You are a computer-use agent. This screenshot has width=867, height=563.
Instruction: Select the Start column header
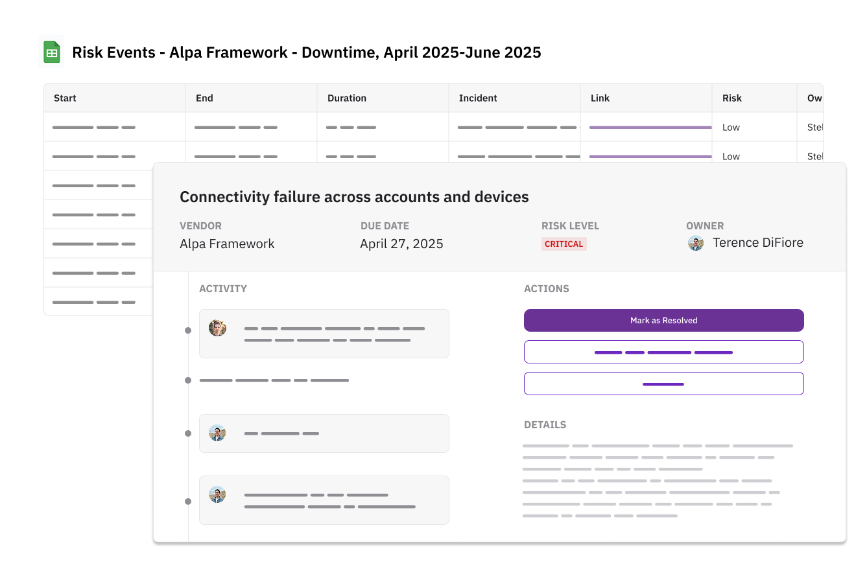coord(65,98)
